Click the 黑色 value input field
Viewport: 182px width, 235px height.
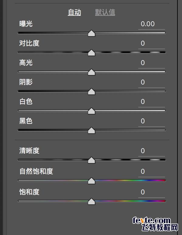click(152, 121)
